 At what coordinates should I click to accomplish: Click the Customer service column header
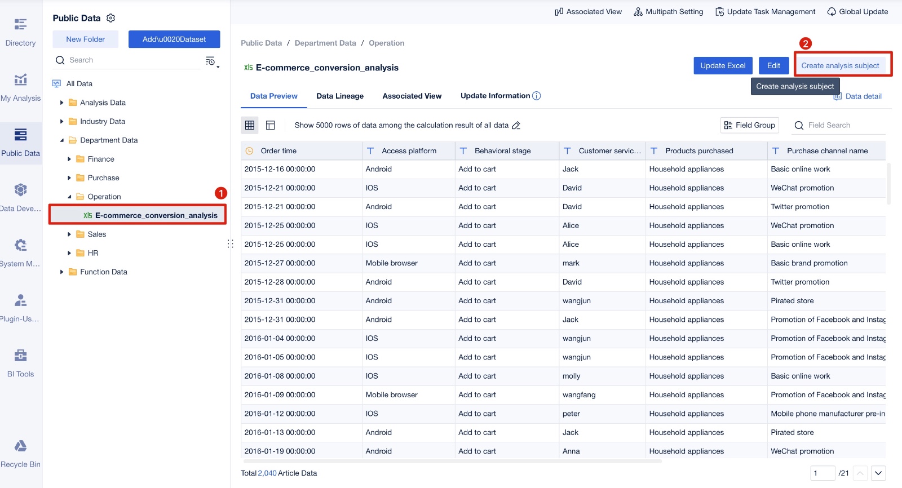[602, 151]
